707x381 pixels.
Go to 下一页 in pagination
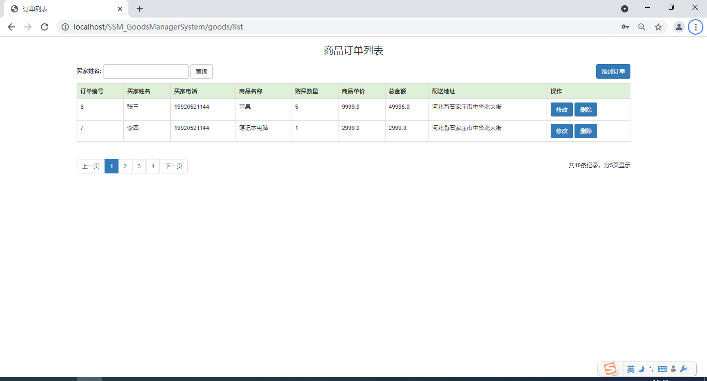coord(174,166)
